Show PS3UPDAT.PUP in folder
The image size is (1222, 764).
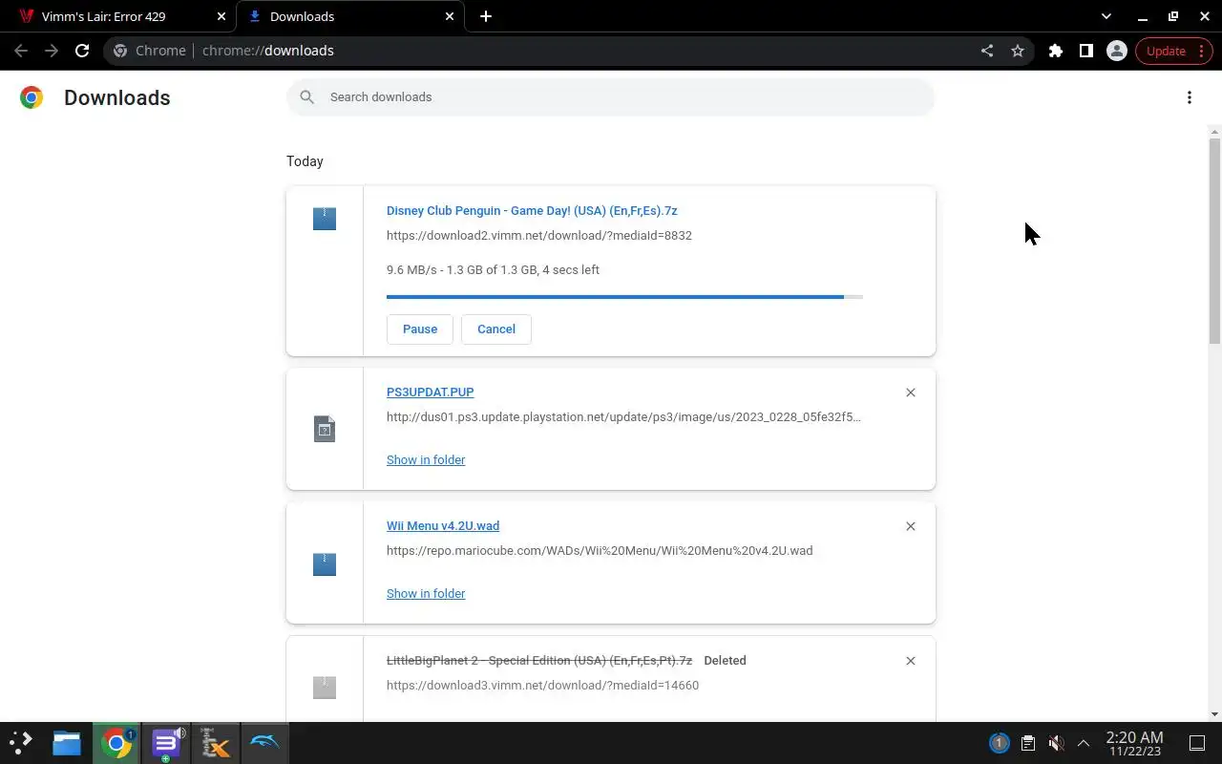(426, 460)
